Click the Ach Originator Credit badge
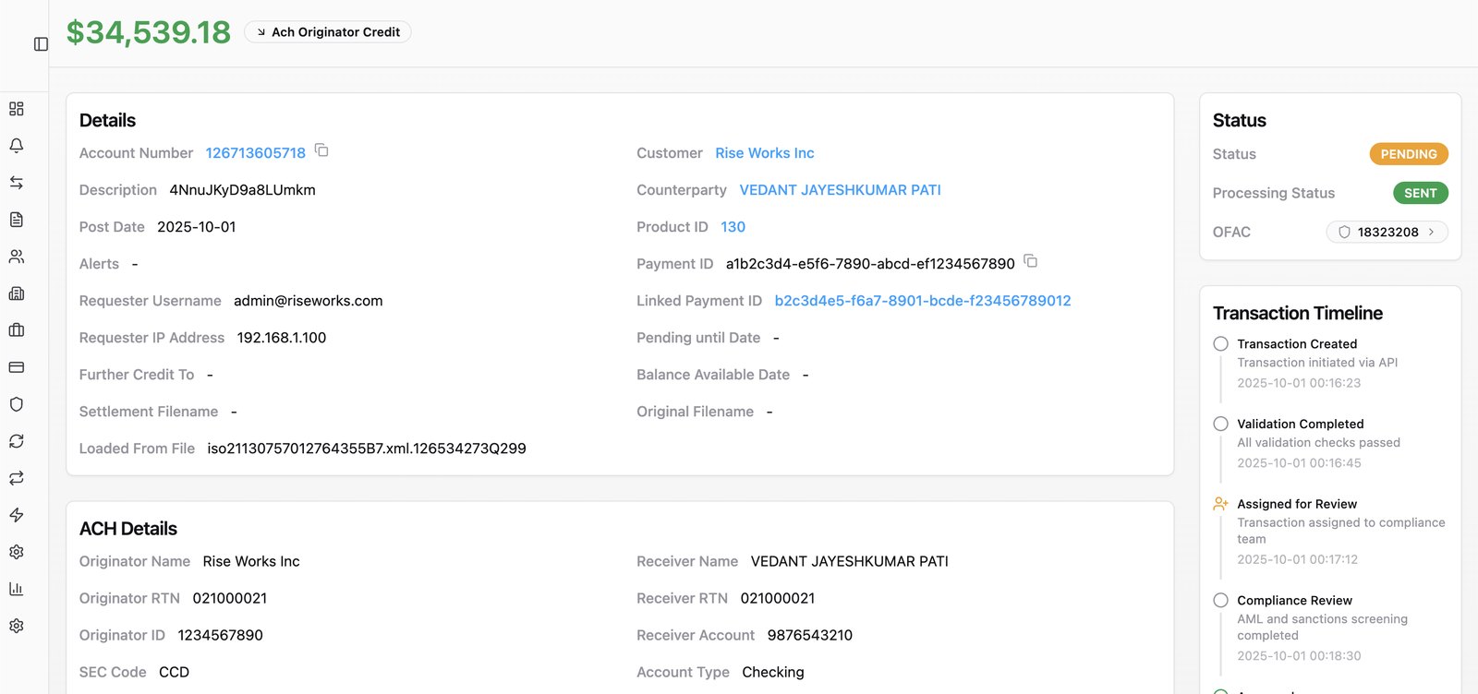Screen dimensions: 1478x694 [x=328, y=32]
